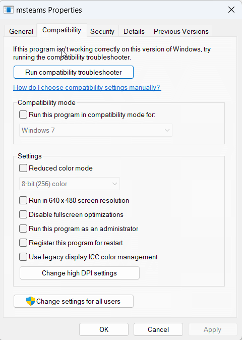This screenshot has width=242, height=340.
Task: Select the Previous Versions tab
Action: [181, 31]
